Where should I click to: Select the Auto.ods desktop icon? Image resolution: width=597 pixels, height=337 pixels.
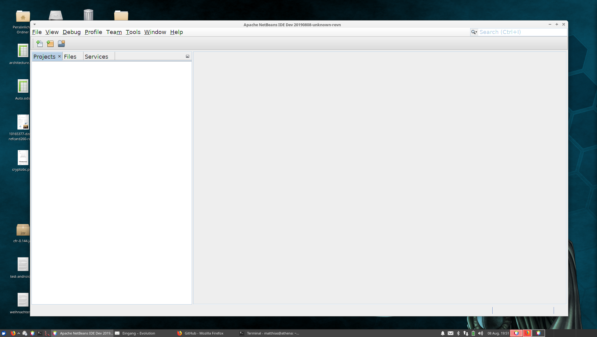click(x=23, y=86)
